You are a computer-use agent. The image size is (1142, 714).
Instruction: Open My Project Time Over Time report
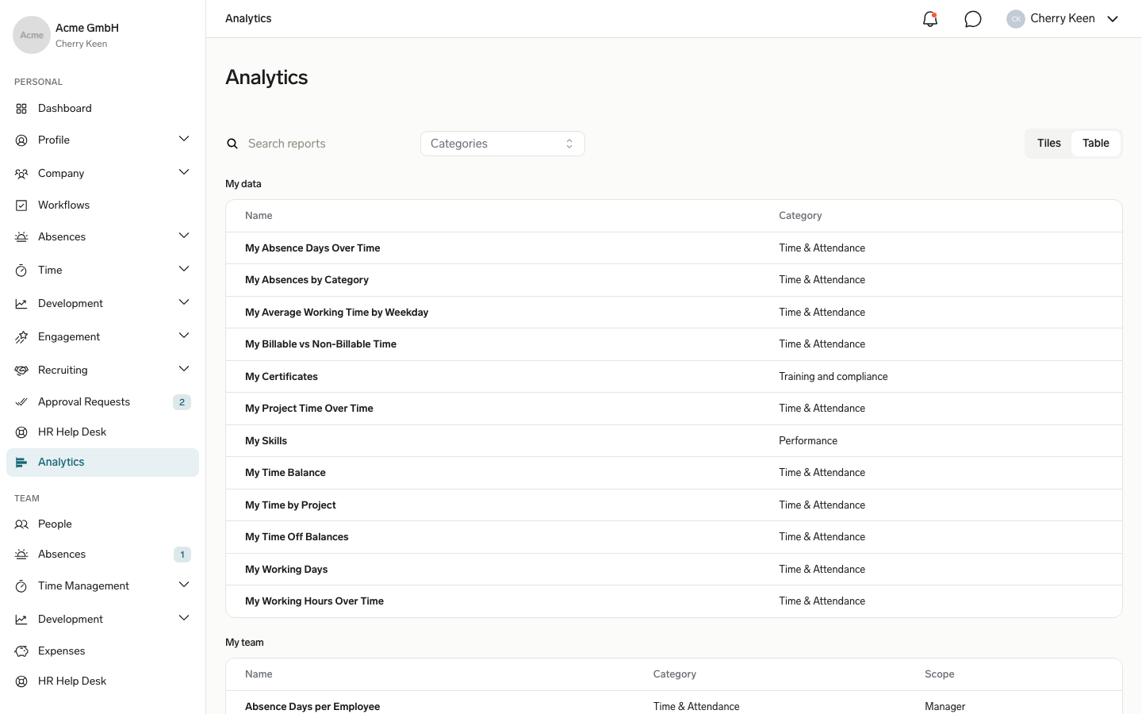coord(309,409)
